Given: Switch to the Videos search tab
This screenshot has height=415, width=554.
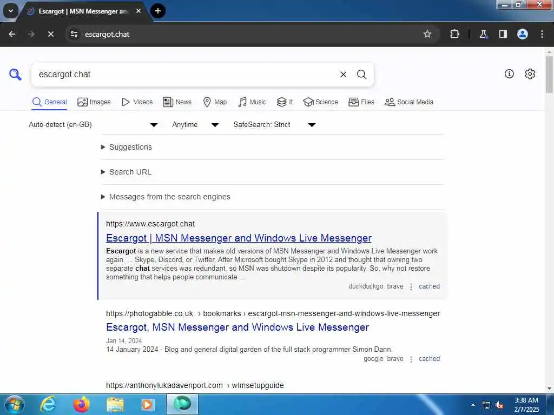Looking at the screenshot, I should click(x=137, y=102).
